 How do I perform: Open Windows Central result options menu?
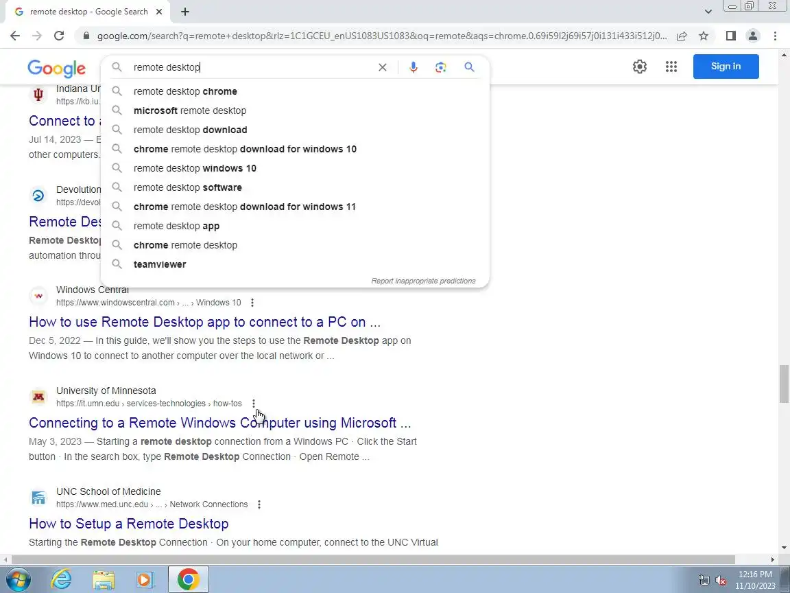point(252,303)
